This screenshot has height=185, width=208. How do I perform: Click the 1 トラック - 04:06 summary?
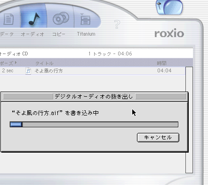pyautogui.click(x=110, y=54)
